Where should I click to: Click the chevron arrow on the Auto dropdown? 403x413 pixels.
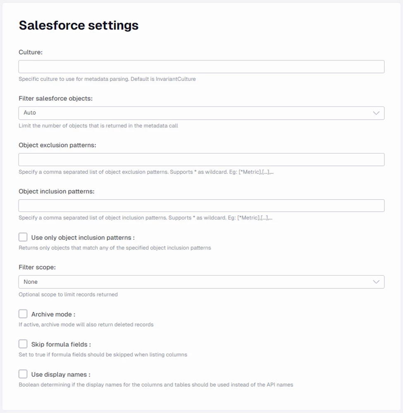click(376, 113)
